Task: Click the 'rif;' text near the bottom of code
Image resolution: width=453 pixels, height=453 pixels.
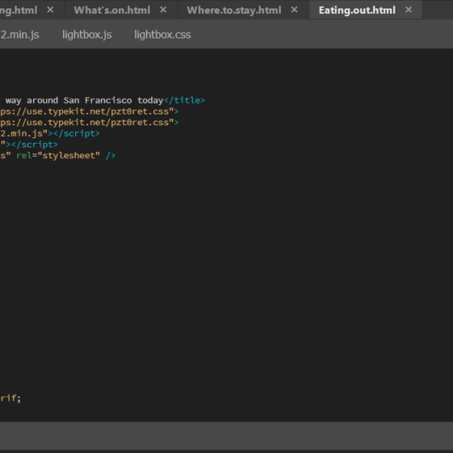Action: coord(11,398)
